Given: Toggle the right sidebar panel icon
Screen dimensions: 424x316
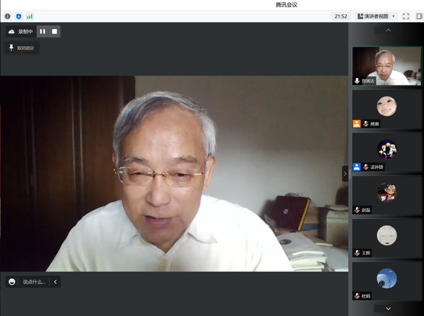Looking at the screenshot, I should (x=419, y=16).
